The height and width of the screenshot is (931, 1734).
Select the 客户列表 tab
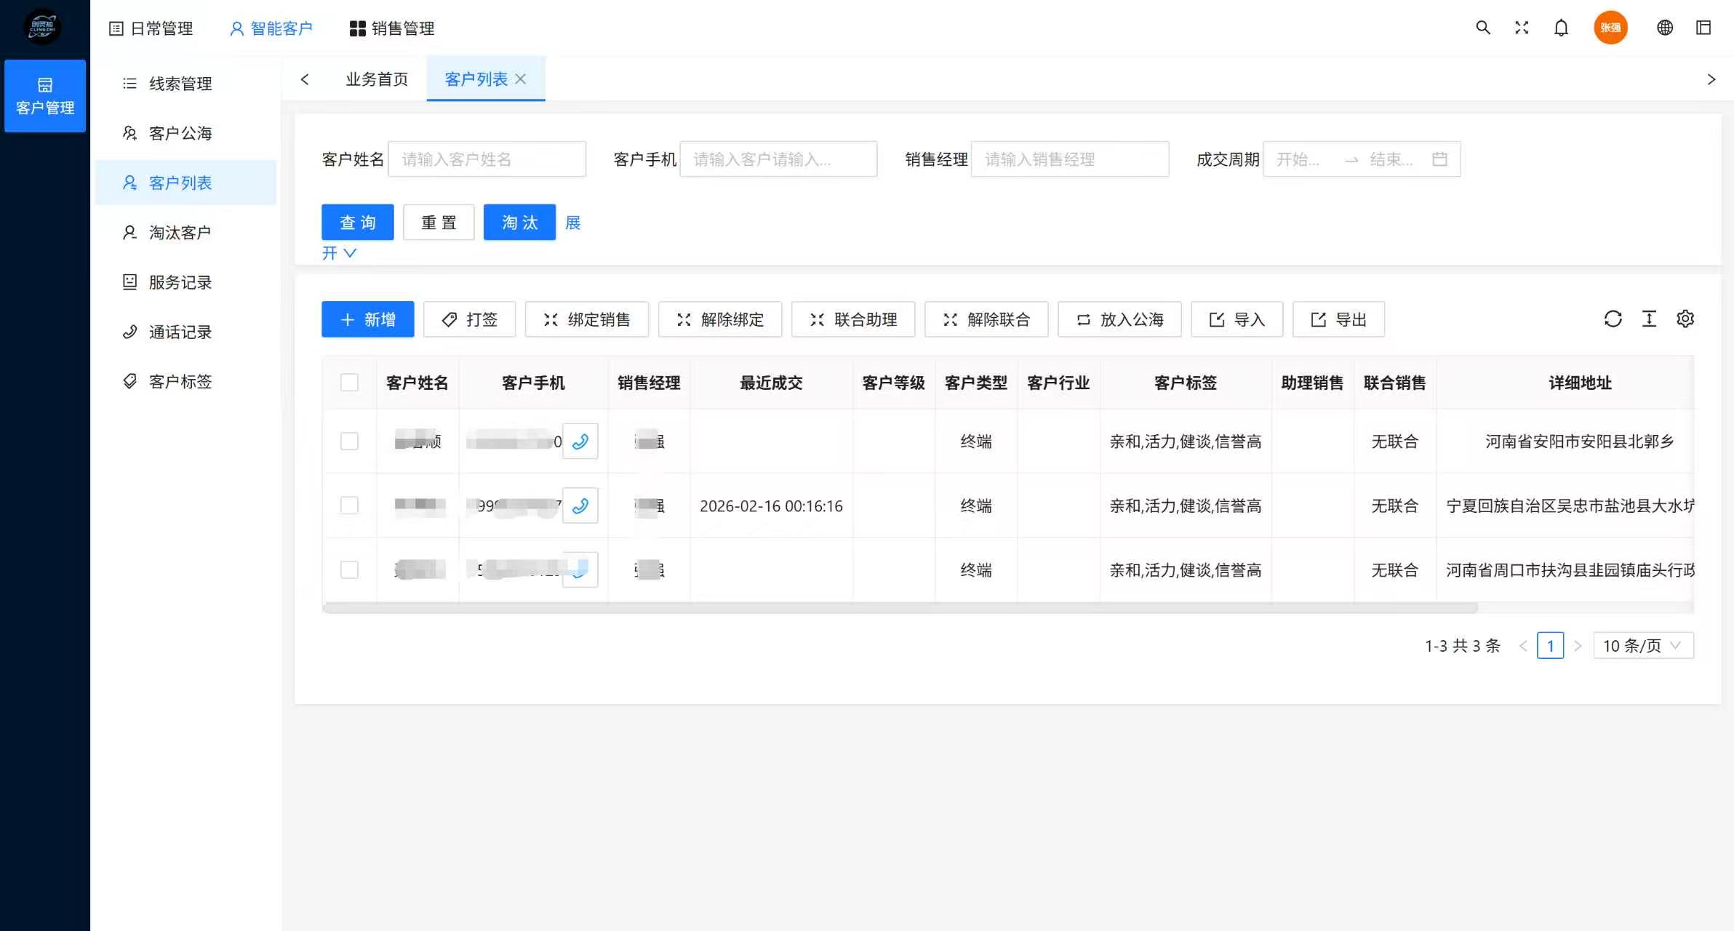[x=476, y=79]
